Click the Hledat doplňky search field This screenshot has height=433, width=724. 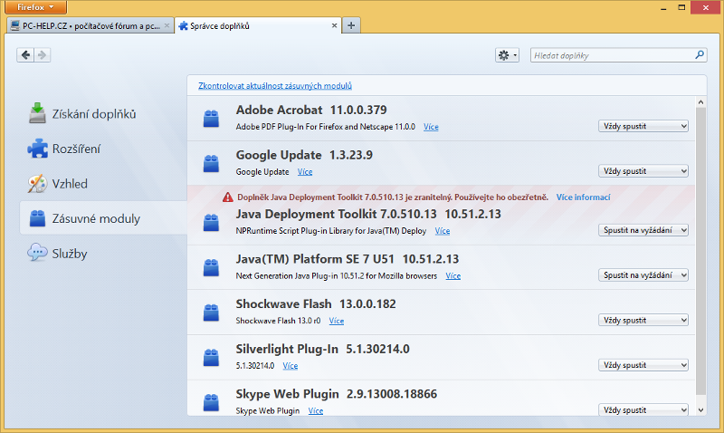tap(611, 55)
